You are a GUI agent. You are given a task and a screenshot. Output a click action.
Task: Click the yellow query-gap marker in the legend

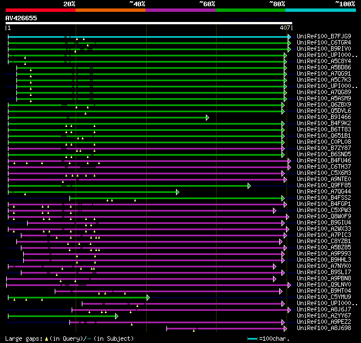pyautogui.click(x=46, y=339)
